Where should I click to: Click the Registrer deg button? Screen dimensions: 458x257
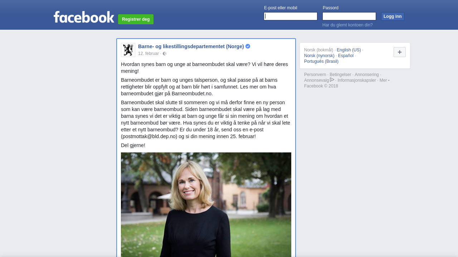point(136,19)
